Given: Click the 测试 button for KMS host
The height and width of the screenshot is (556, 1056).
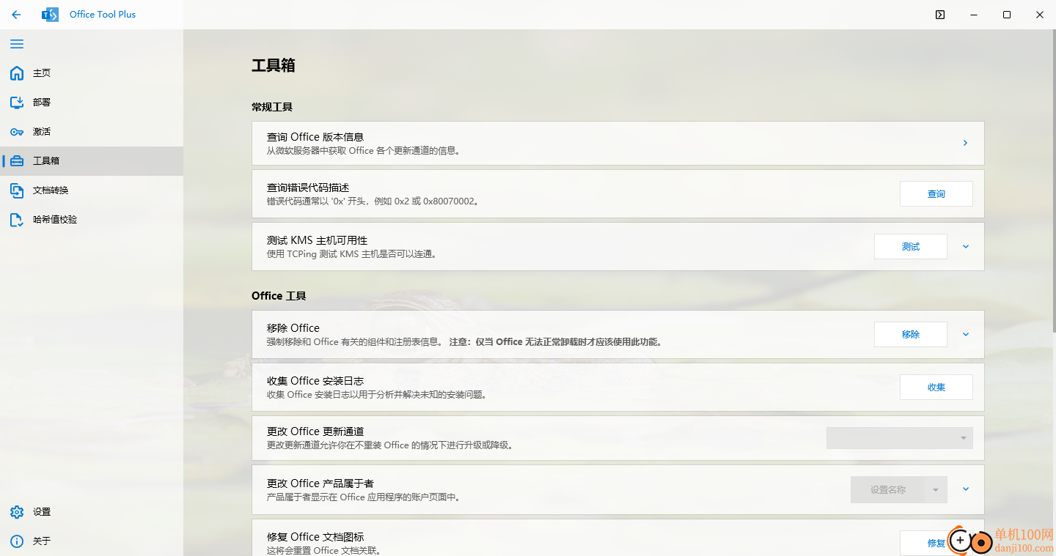Looking at the screenshot, I should click(x=911, y=247).
